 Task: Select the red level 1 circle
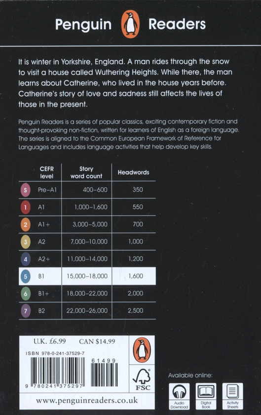click(x=25, y=207)
